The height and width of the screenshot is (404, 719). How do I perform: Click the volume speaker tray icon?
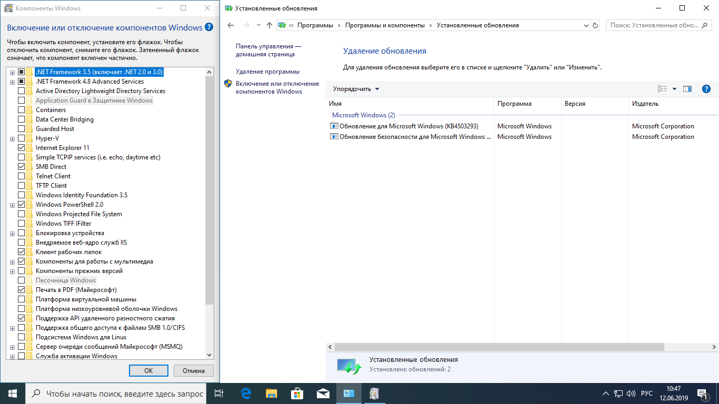pos(631,393)
